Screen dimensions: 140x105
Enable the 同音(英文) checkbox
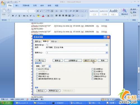point(37,76)
